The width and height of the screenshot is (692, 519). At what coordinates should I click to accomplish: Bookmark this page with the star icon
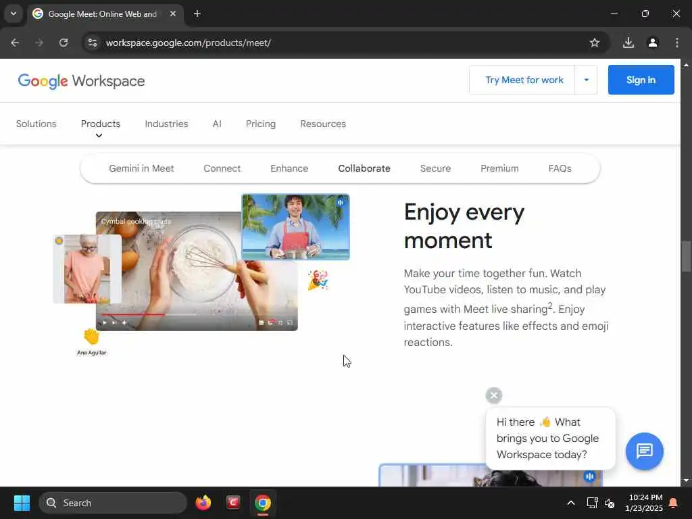coord(595,43)
